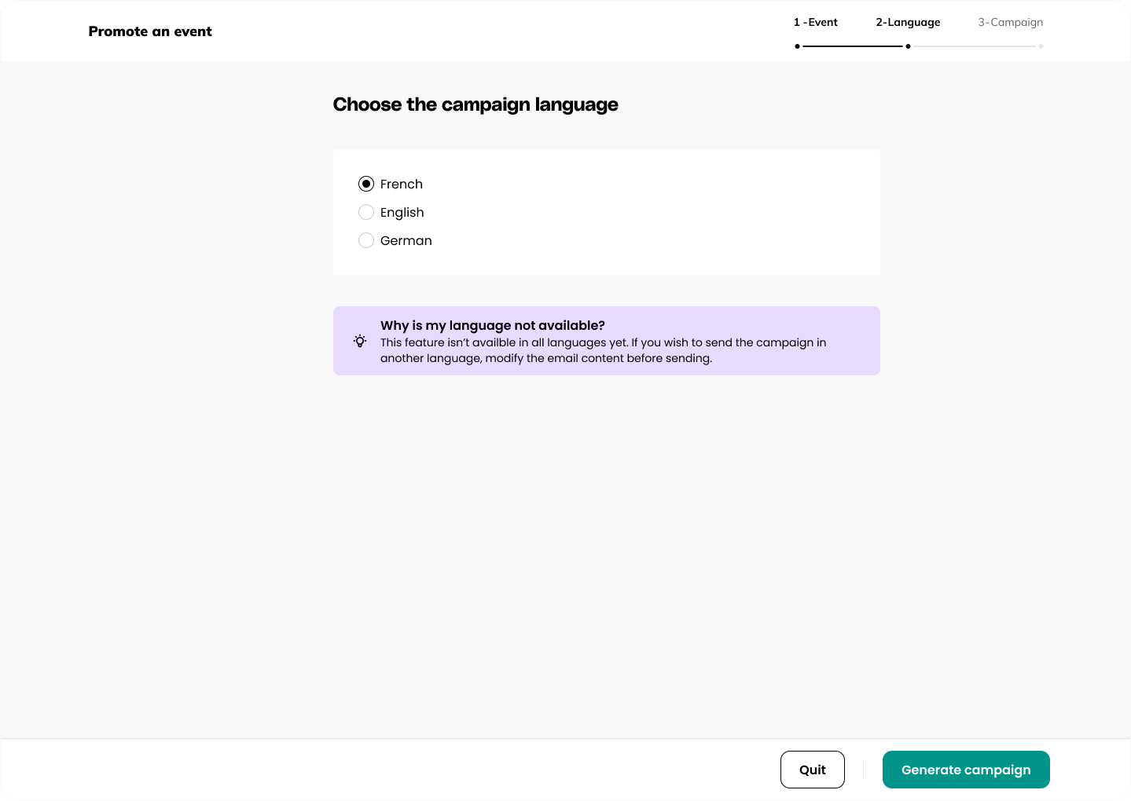The width and height of the screenshot is (1131, 801).
Task: Click the progress dot under 2-Language
Action: [x=908, y=46]
